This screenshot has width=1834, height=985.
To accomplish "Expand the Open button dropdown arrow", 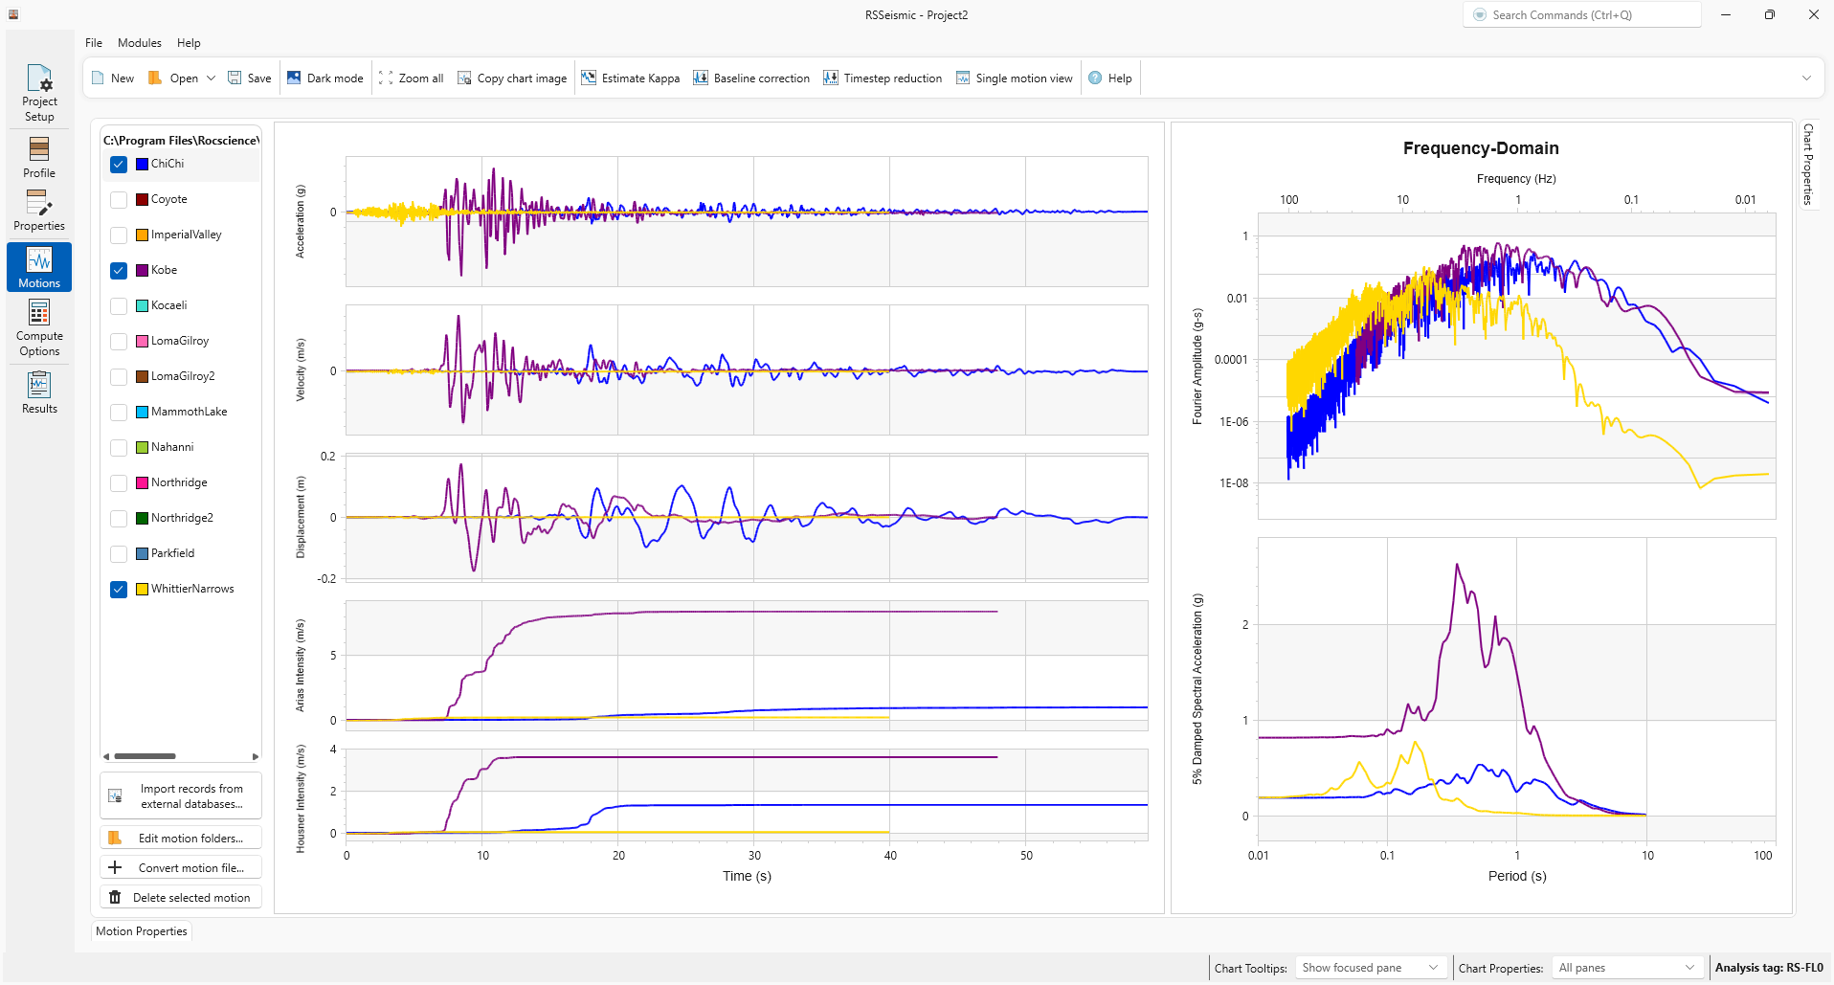I will tap(212, 78).
